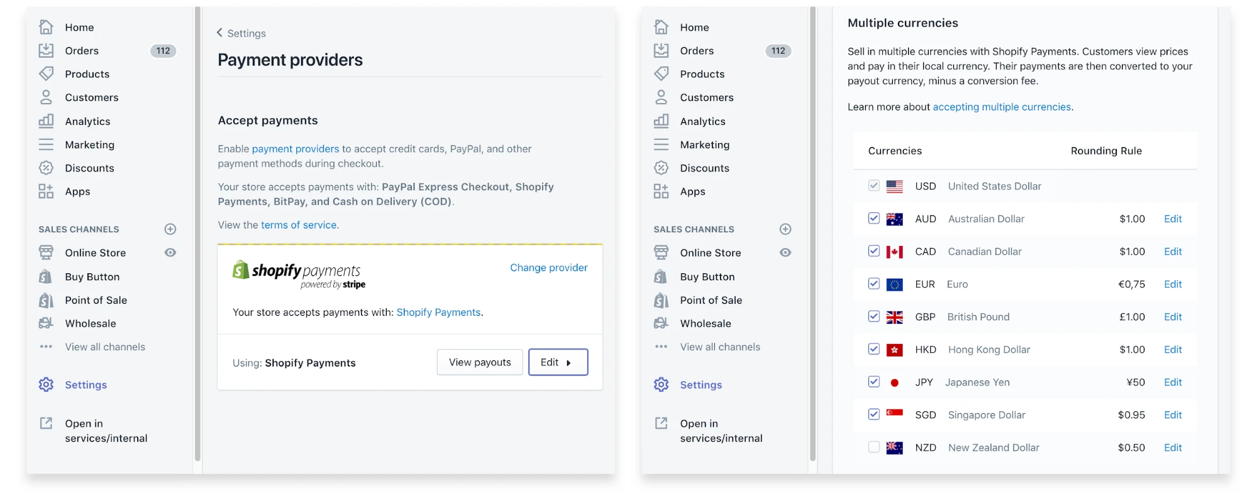
Task: Uncheck AUD Australian Dollar checkbox
Action: 873,218
